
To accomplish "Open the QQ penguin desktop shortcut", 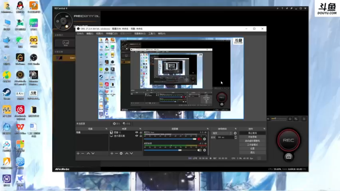I will (20, 7).
